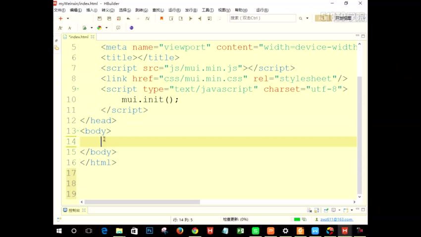Open the 工具(T) menu

pyautogui.click(x=208, y=10)
